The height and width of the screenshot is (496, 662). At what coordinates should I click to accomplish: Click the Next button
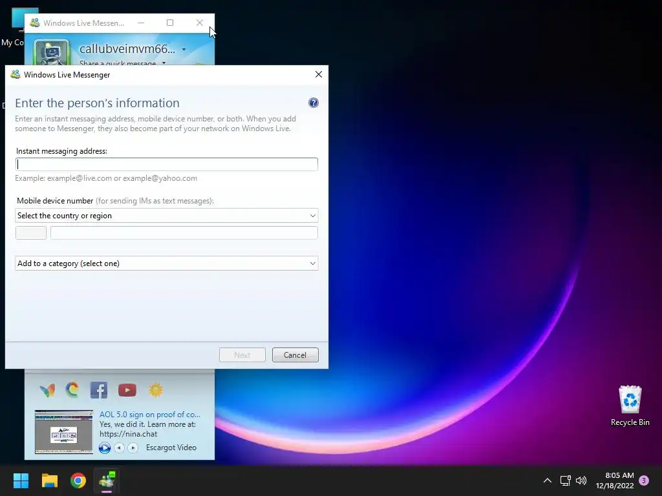(242, 355)
